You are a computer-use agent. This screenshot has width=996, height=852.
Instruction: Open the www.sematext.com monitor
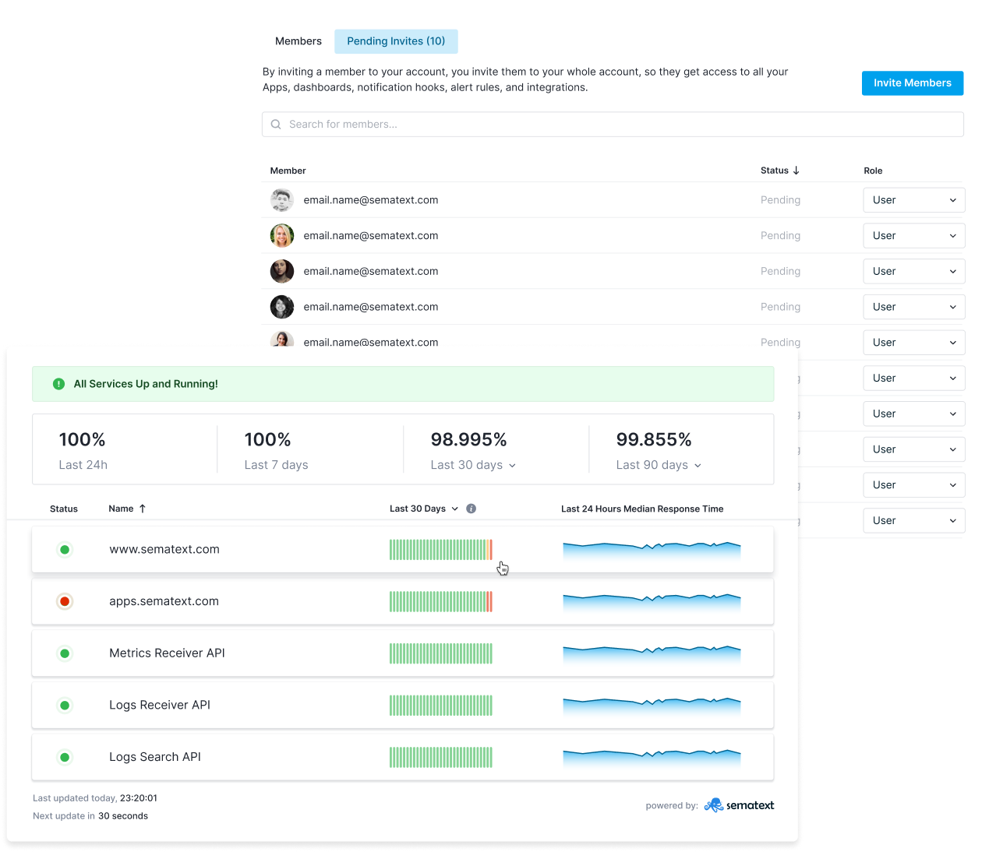pos(164,550)
